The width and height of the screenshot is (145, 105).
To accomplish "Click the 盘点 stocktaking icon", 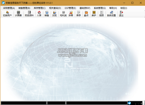I will tap(86, 14).
